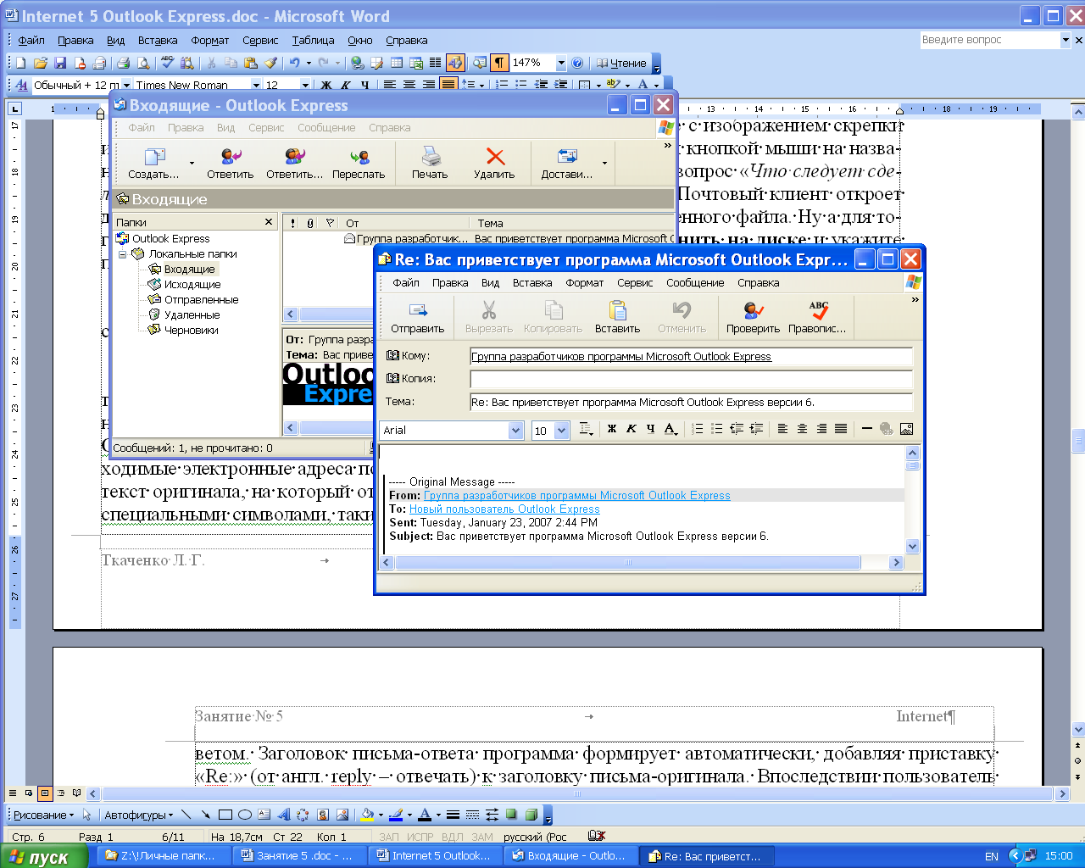1085x868 pixels.
Task: Click Print (Печать) in the Outlook Express toolbar
Action: click(x=430, y=163)
